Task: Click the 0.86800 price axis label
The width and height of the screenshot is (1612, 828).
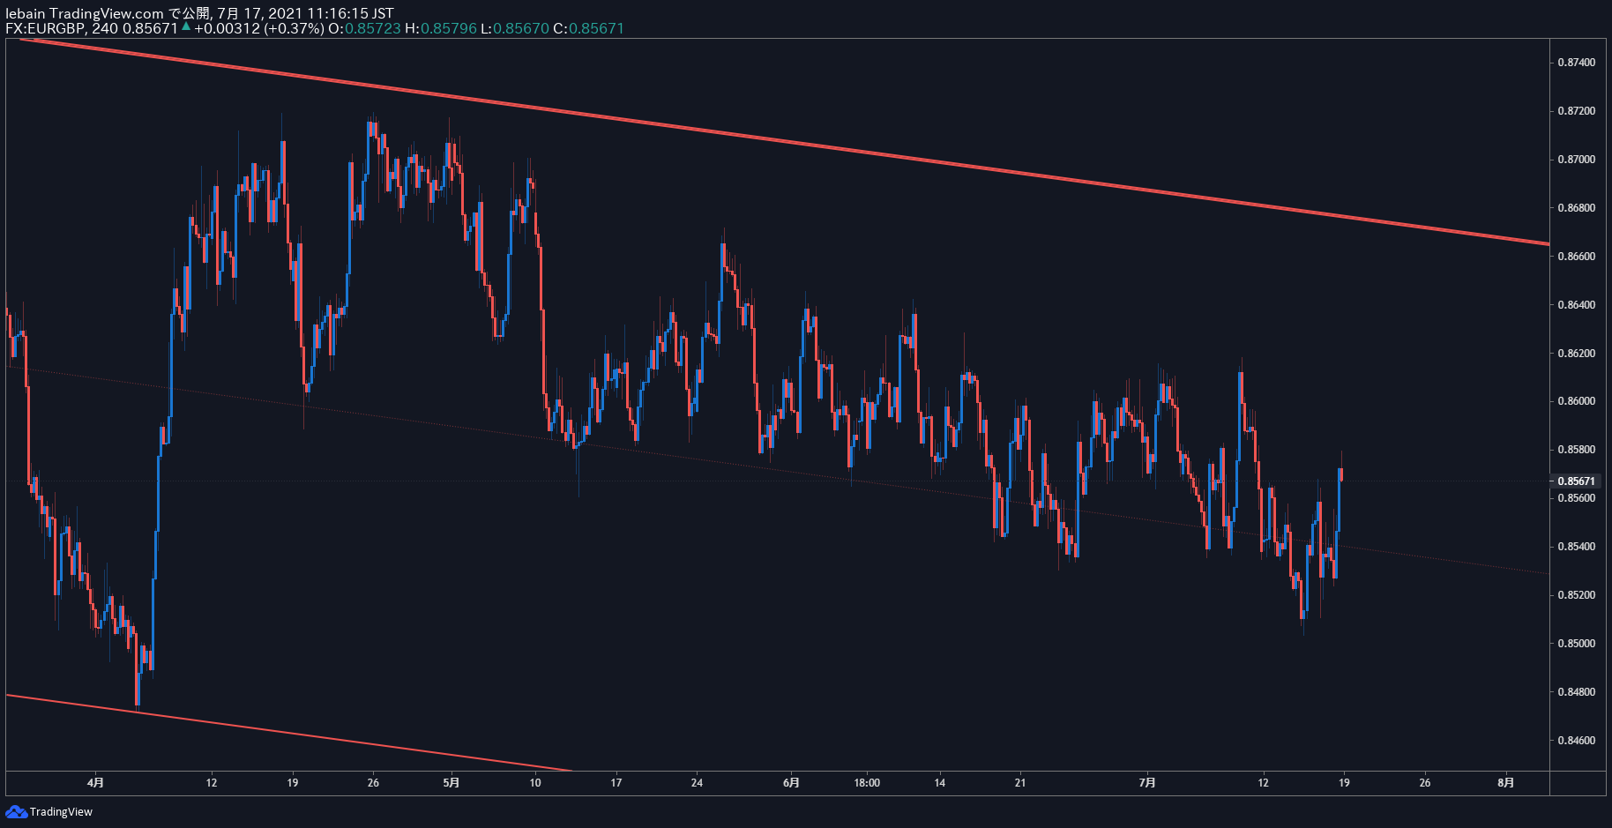Action: point(1577,208)
